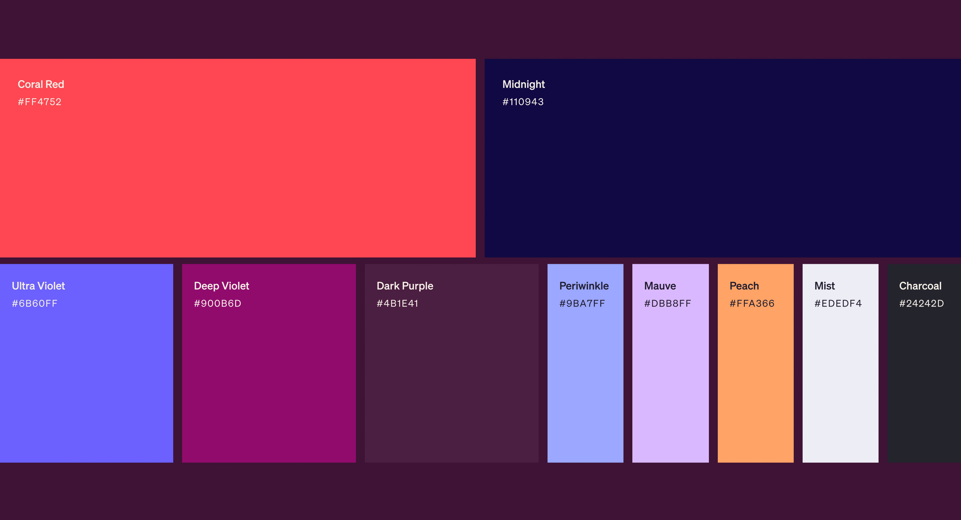Viewport: 961px width, 520px height.
Task: Select the Coral Red color swatch
Action: click(238, 158)
